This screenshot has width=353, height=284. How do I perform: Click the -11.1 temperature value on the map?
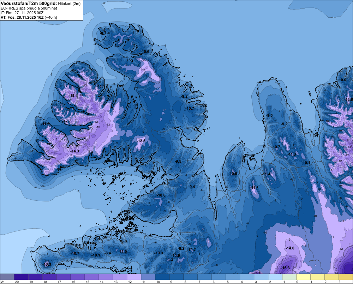tap(101, 86)
